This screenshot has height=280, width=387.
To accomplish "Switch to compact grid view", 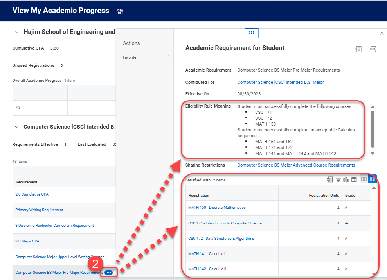I will (364, 179).
